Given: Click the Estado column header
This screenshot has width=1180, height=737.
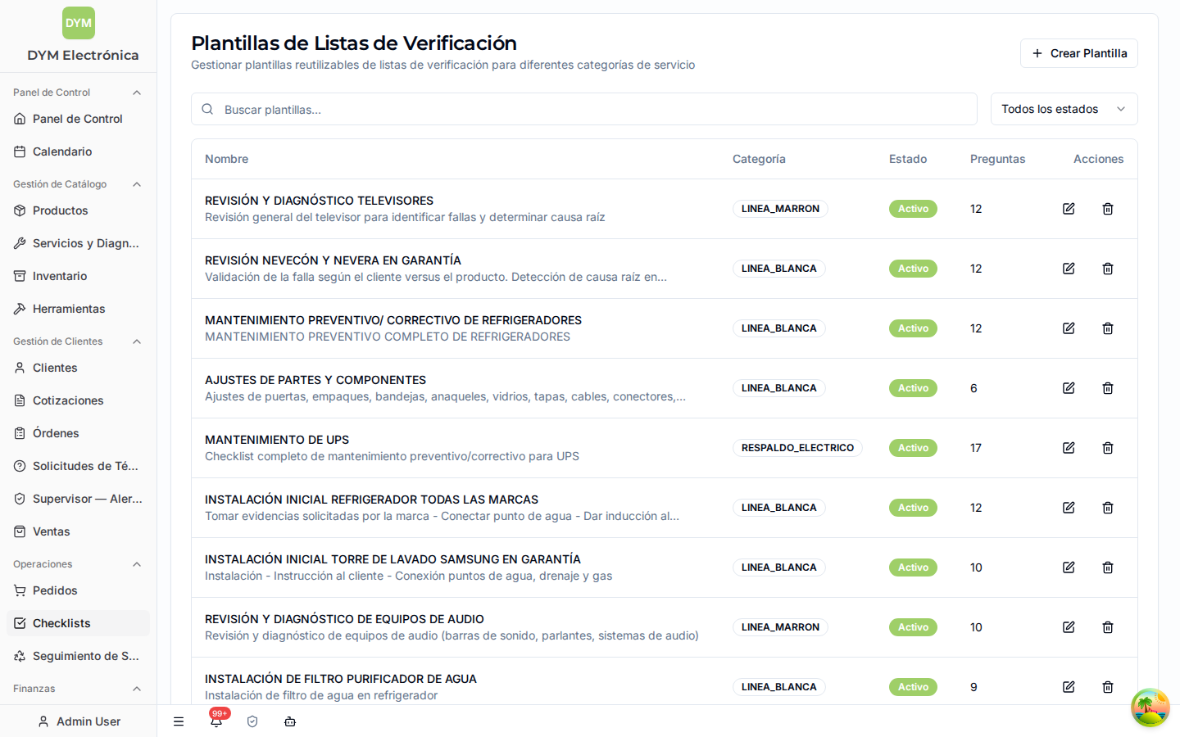Looking at the screenshot, I should (x=908, y=159).
